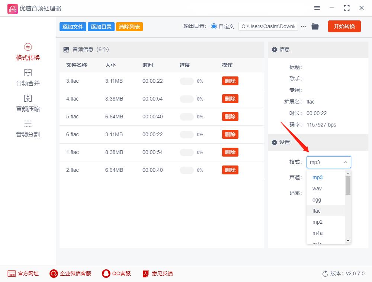The width and height of the screenshot is (372, 282).
Task: Open the hamburger menu at top right
Action: coord(317,8)
